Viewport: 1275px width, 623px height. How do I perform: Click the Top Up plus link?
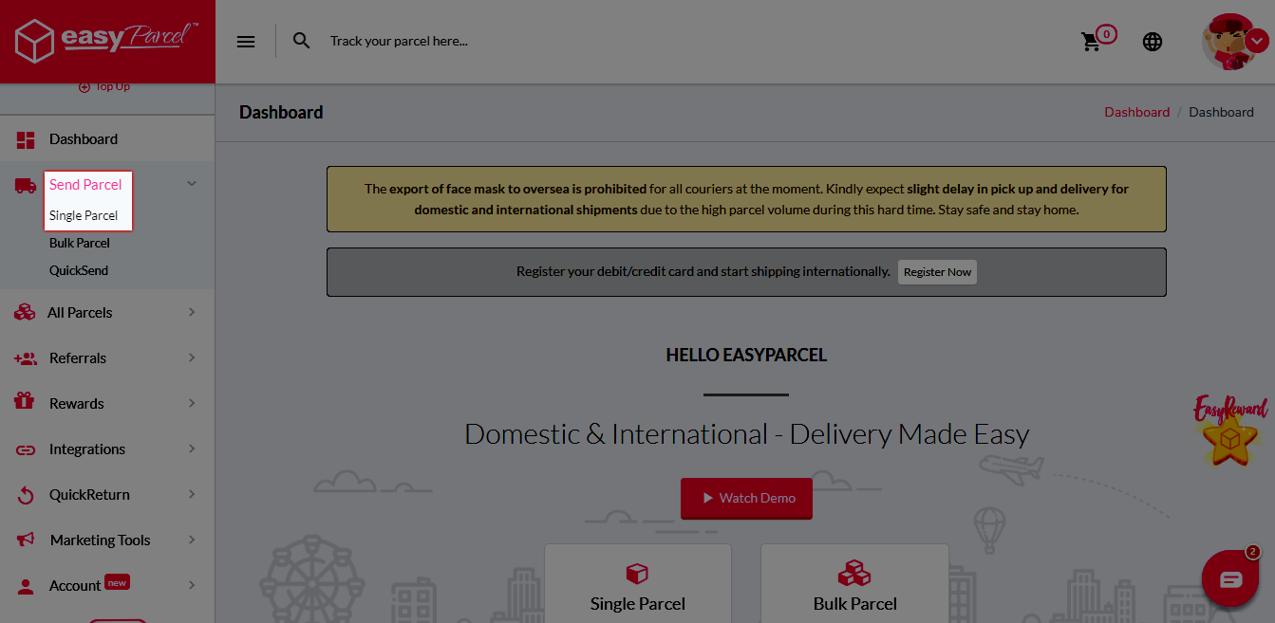coord(104,87)
